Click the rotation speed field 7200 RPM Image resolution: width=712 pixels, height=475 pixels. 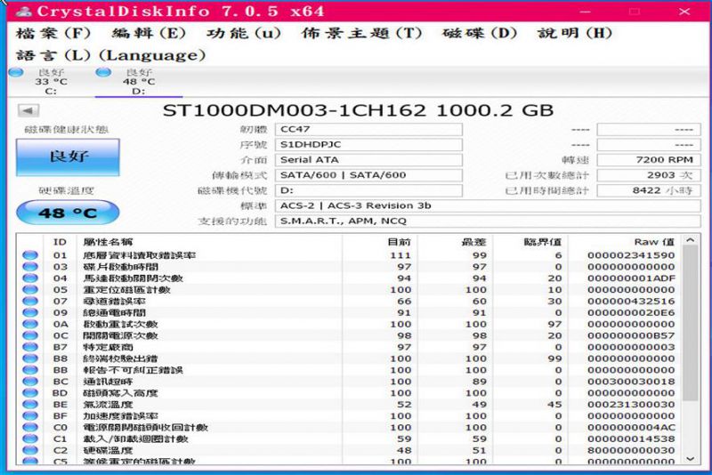[649, 160]
